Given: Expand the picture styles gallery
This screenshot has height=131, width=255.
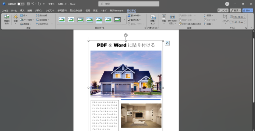Looking at the screenshot, I should (x=124, y=20).
